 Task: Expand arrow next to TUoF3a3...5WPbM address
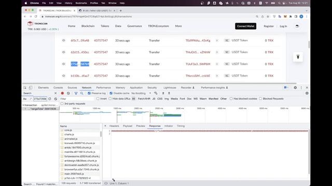[217, 64]
